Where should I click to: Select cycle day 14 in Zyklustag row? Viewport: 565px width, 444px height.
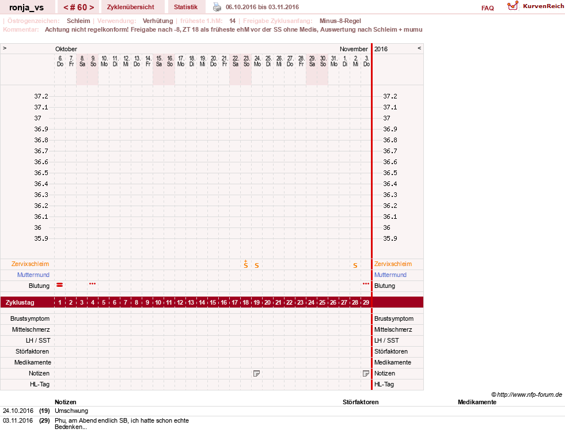(202, 302)
